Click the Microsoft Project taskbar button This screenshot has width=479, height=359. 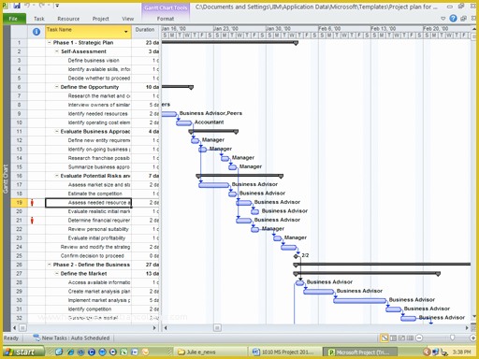(359, 352)
